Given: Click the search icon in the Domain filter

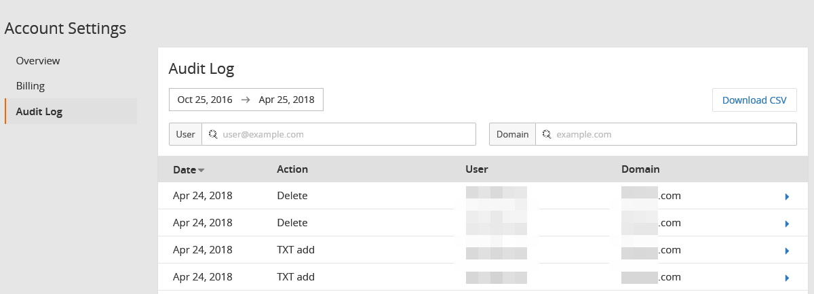Looking at the screenshot, I should 546,134.
